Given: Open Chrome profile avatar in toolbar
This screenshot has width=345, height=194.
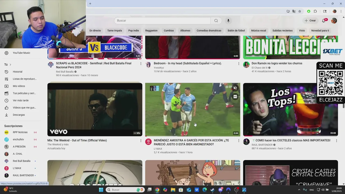Looking at the screenshot, I should (x=334, y=11).
